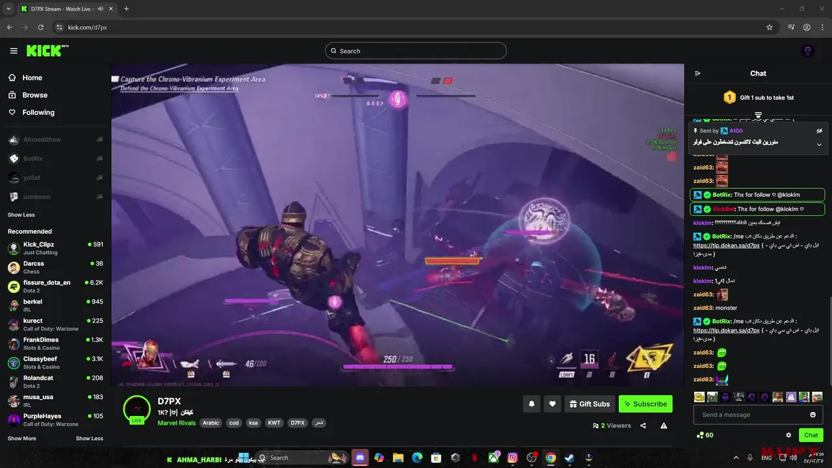Expand the pinned message chevron
This screenshot has height=468, width=832.
(x=820, y=144)
